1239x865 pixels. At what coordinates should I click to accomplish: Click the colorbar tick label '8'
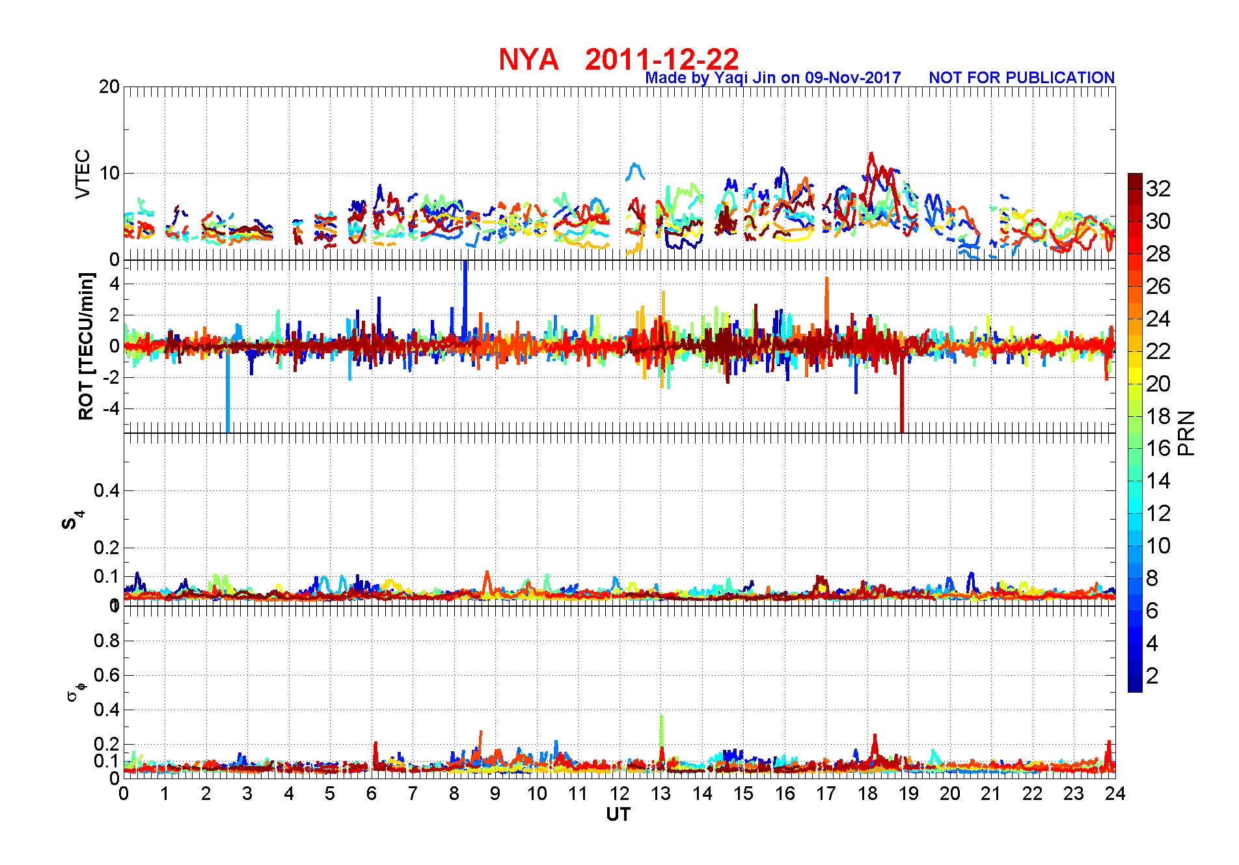(x=1152, y=578)
